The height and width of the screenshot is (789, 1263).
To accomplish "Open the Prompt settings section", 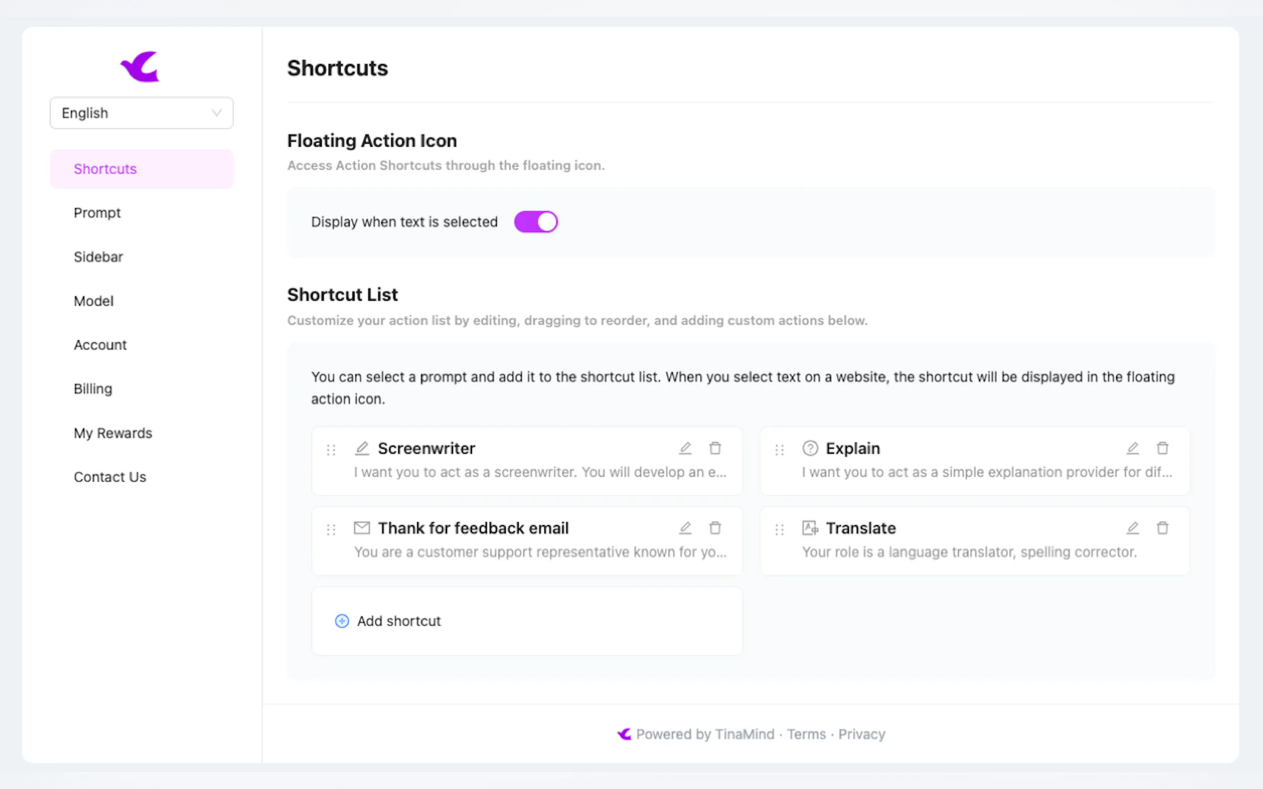I will pyautogui.click(x=97, y=213).
